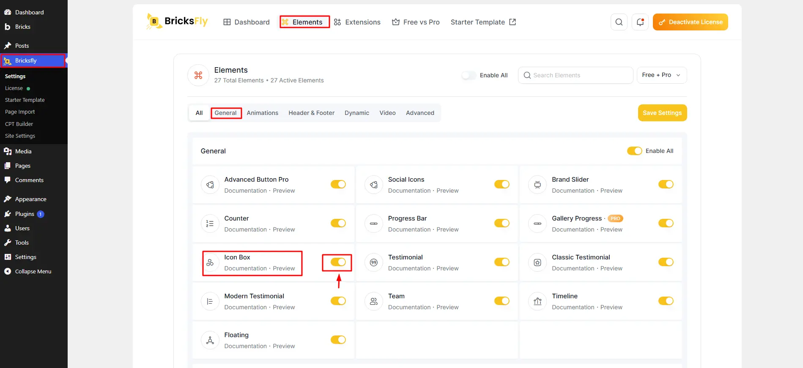This screenshot has width=803, height=368.
Task: Turn off the Progress Bar toggle
Action: click(502, 223)
